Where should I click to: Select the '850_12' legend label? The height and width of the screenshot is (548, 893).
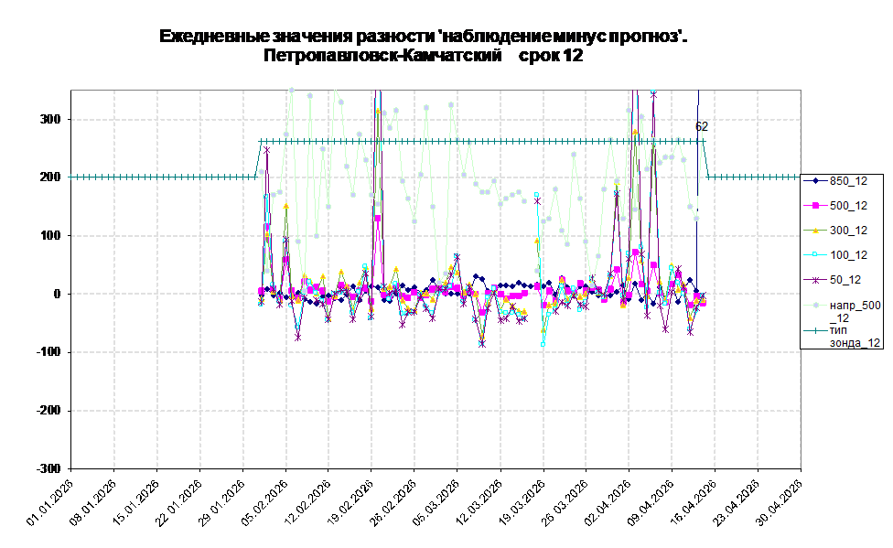pos(848,181)
